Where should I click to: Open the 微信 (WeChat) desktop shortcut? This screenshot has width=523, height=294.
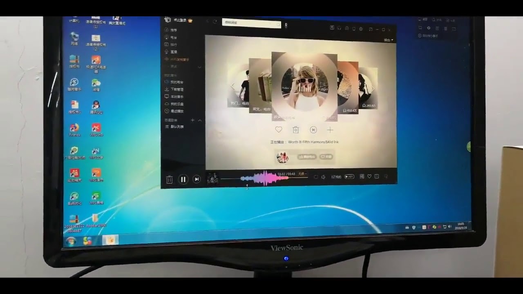tap(96, 85)
